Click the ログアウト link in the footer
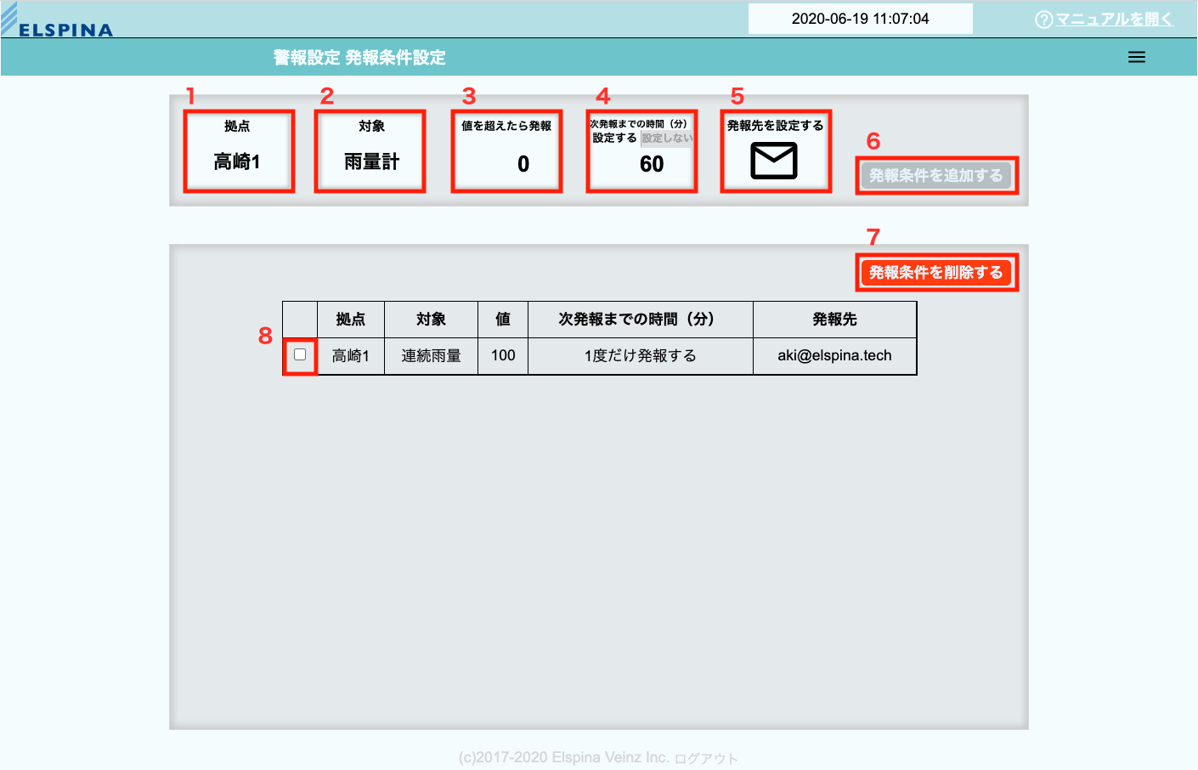Image resolution: width=1198 pixels, height=770 pixels. coord(706,759)
